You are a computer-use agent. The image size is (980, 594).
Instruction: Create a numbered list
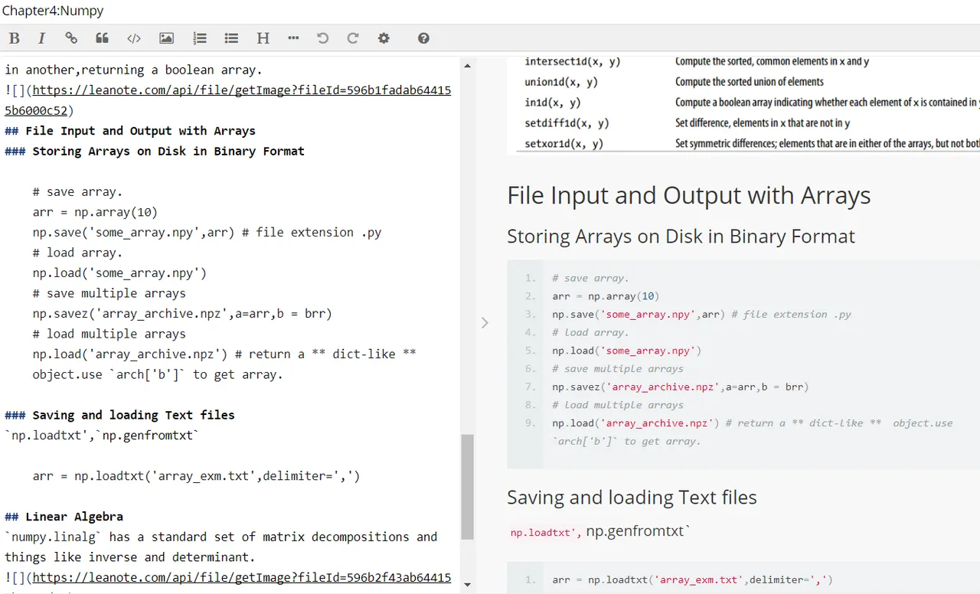(200, 38)
